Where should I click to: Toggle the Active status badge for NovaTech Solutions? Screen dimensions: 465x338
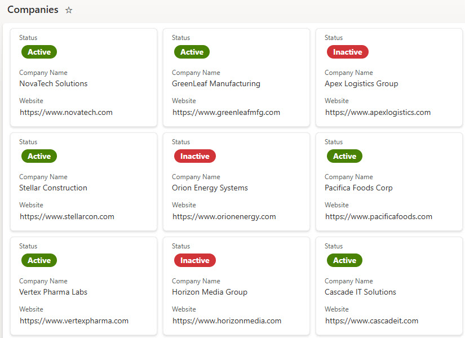(x=39, y=52)
